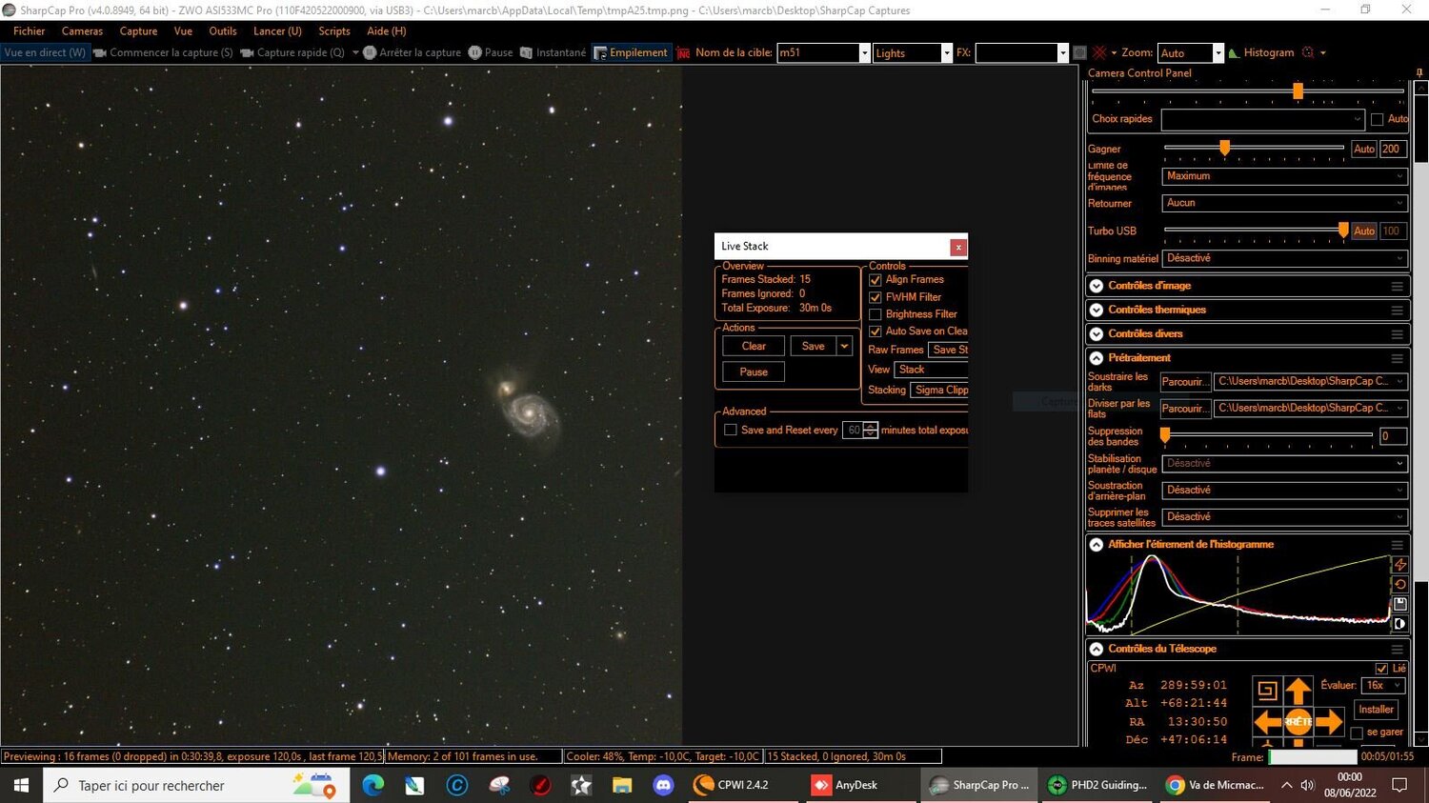Open the Soustraction d'arrière-plan dropdown
This screenshot has width=1429, height=803.
point(1284,490)
